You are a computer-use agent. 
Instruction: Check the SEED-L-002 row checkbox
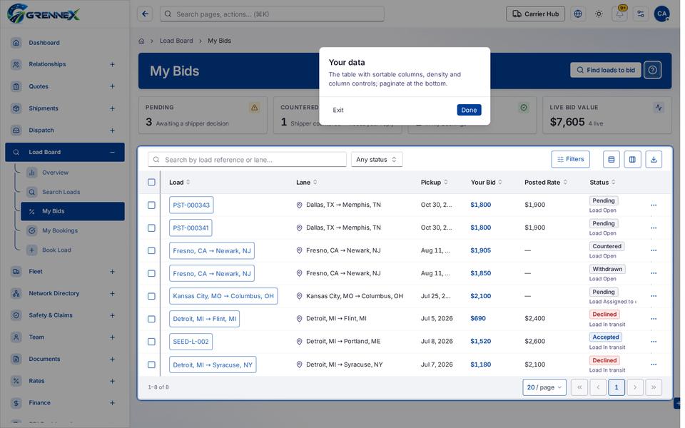[151, 342]
